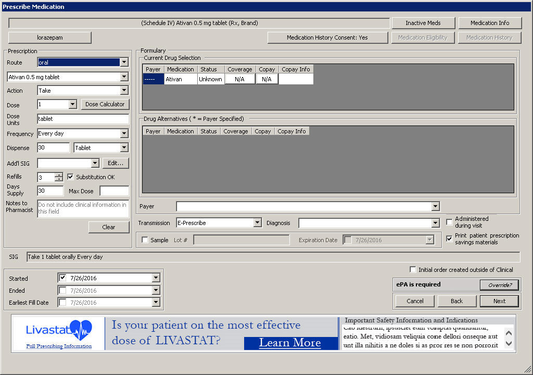Viewport: 533px width, 375px height.
Task: Click the Days Supply field
Action: coord(50,191)
